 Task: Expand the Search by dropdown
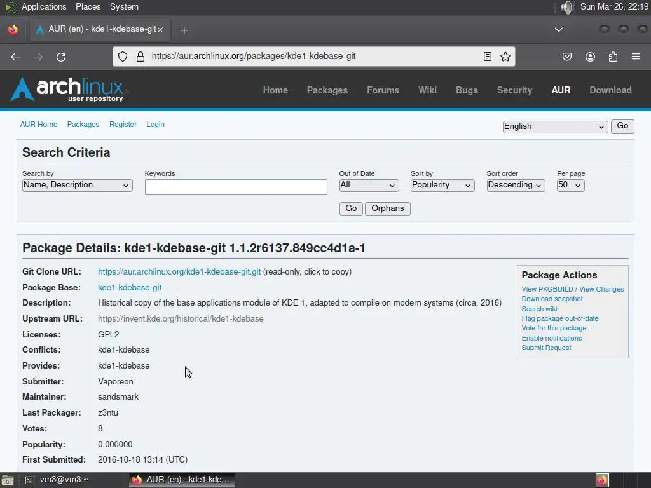(77, 185)
